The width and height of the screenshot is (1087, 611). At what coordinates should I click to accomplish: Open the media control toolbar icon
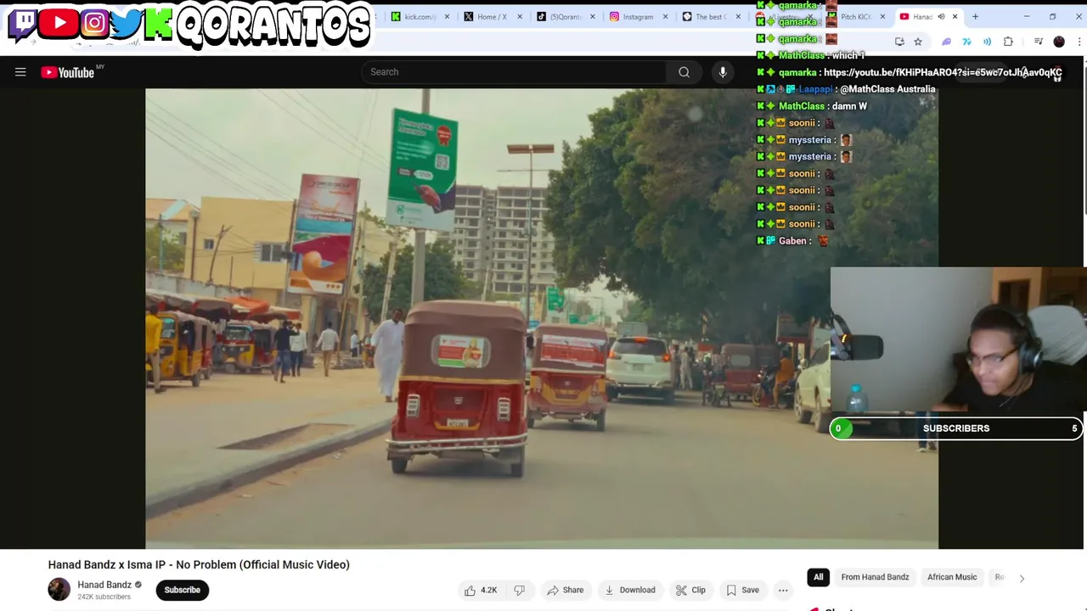(1038, 42)
